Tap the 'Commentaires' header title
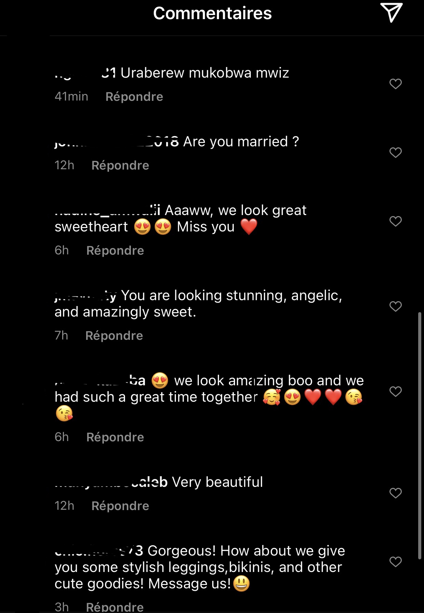The height and width of the screenshot is (613, 424). tap(212, 13)
